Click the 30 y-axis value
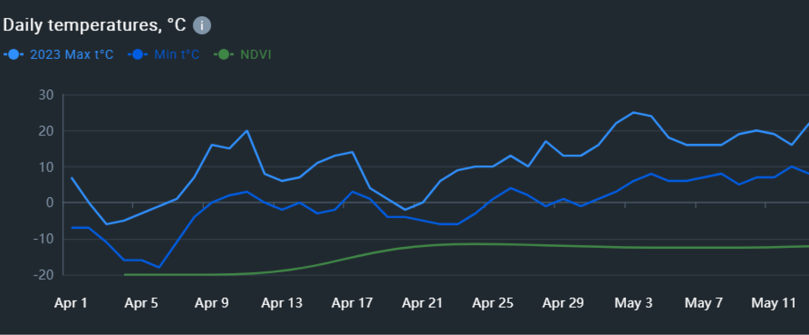 46,95
